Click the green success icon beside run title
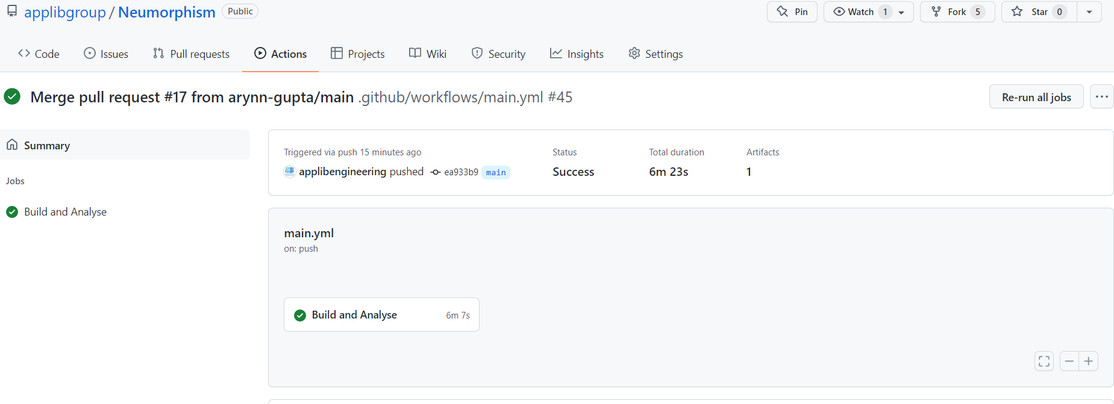 click(12, 96)
